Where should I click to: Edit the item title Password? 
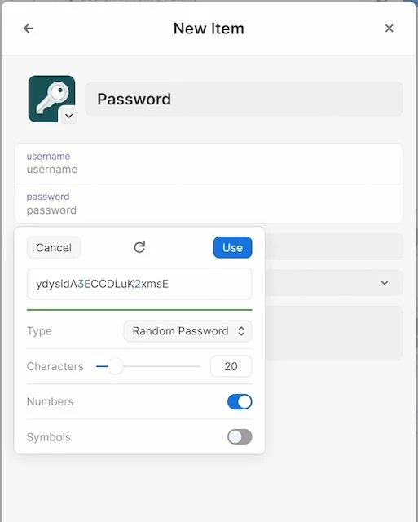pyautogui.click(x=244, y=99)
